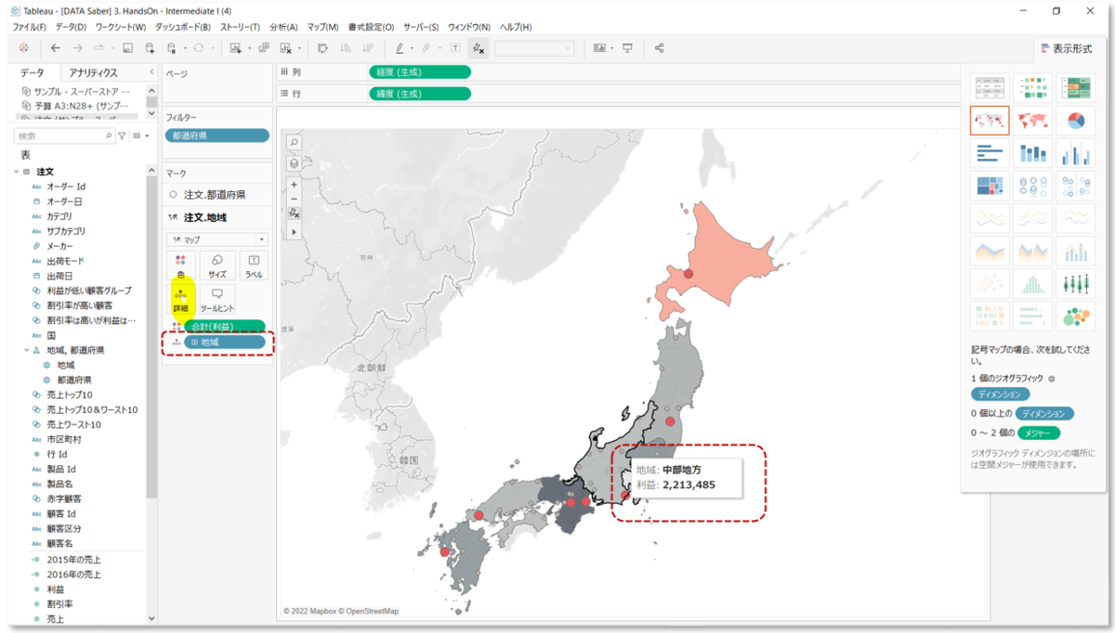This screenshot has height=633, width=1115.
Task: Choose the stacked bar chart in Show Me
Action: pos(1032,153)
